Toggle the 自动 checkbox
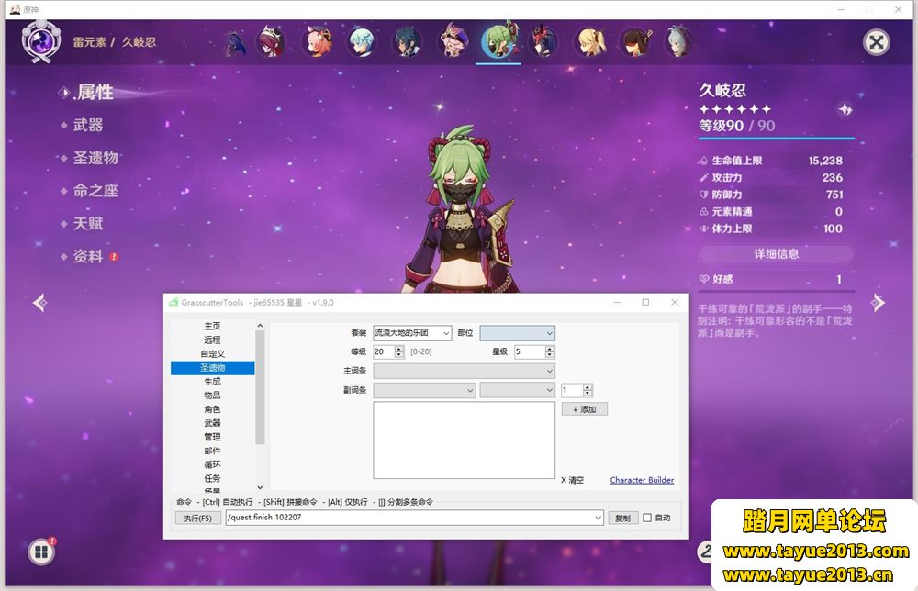 point(647,518)
